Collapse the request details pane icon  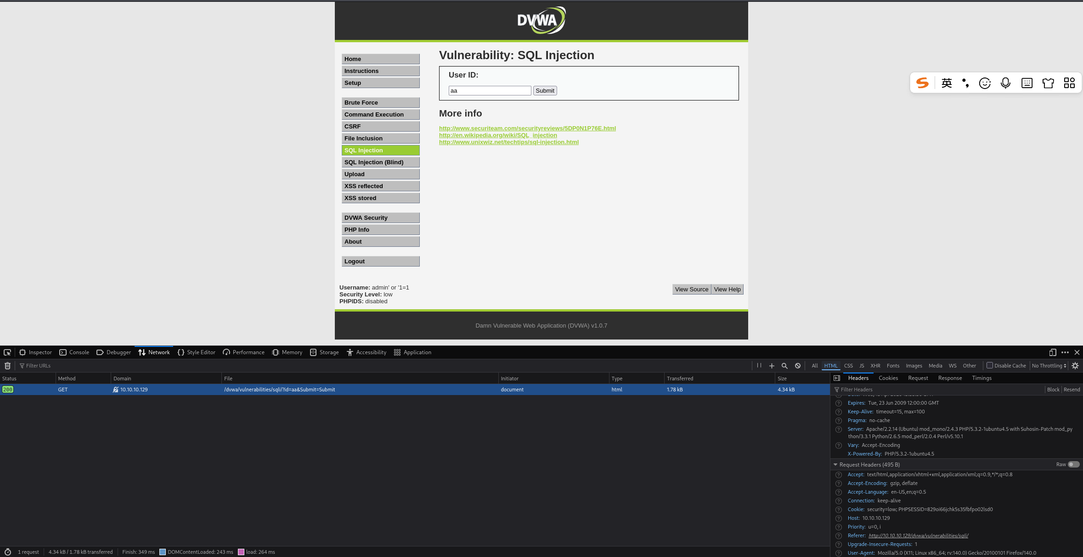(x=837, y=378)
